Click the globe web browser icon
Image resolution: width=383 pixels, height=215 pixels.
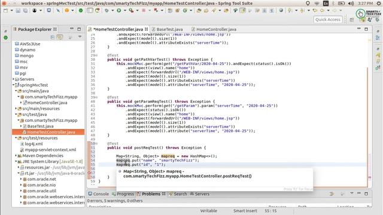point(281,11)
